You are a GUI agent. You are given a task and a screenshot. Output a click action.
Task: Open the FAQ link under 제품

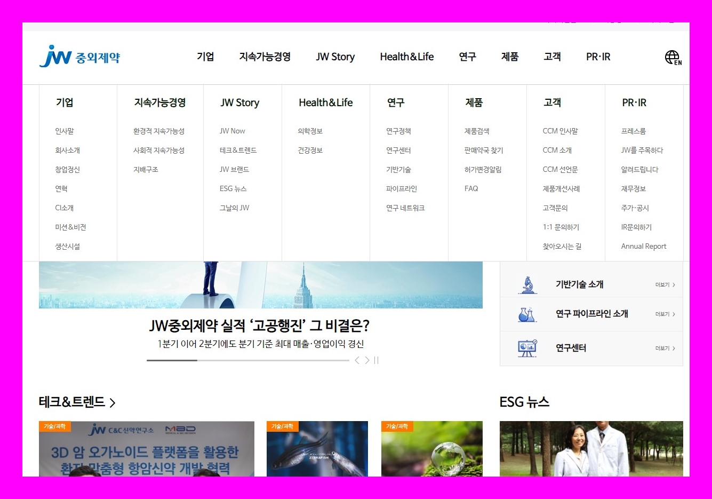tap(471, 189)
